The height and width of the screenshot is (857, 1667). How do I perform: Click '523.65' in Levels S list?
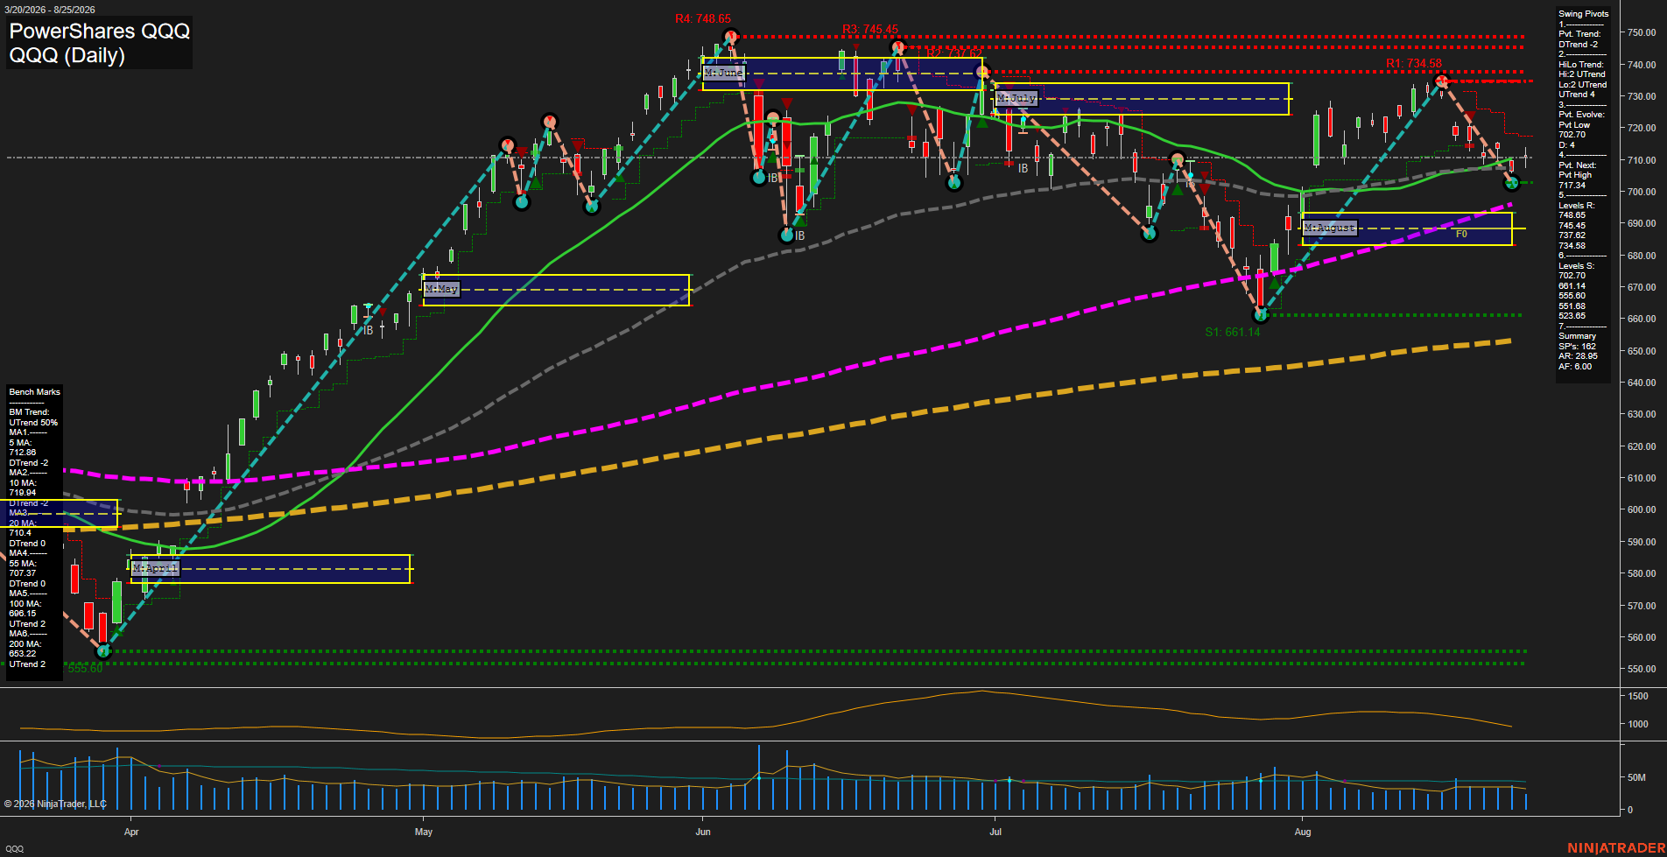[x=1572, y=316]
